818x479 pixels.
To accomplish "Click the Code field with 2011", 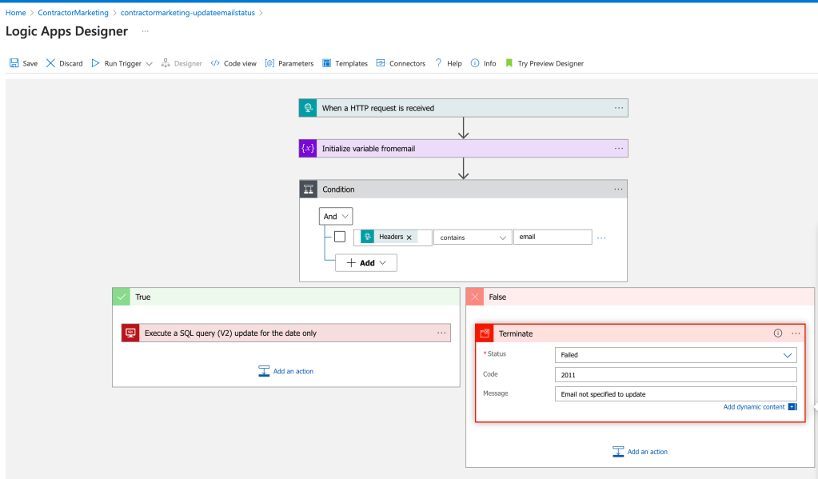I will coord(676,374).
